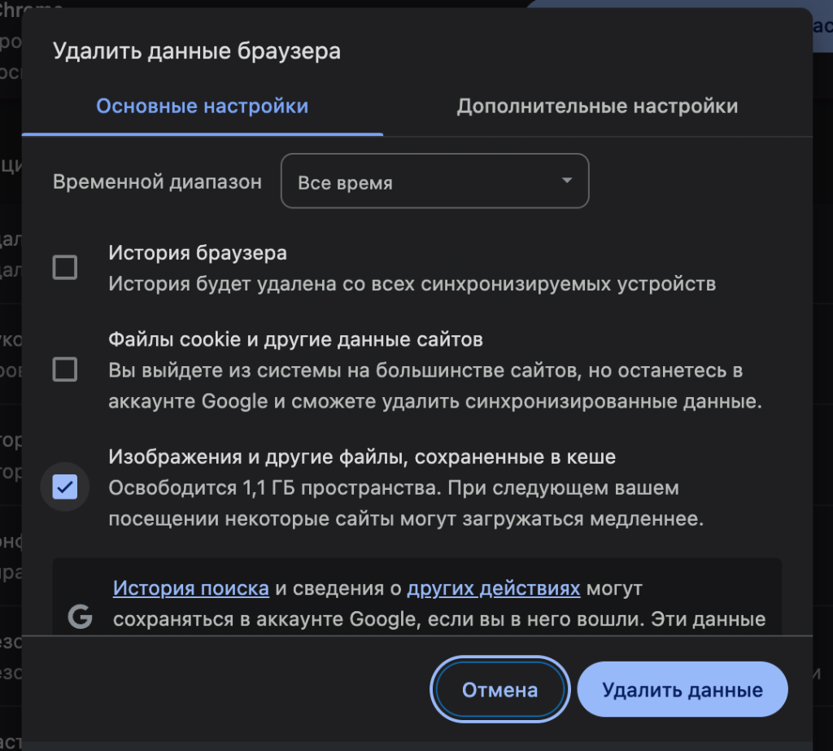Image resolution: width=833 pixels, height=751 pixels.
Task: Open the Дополнительные настройки tab
Action: tap(597, 107)
